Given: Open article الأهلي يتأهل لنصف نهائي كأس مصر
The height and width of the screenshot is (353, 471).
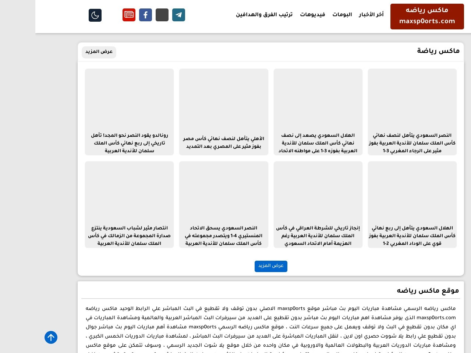Looking at the screenshot, I should pyautogui.click(x=224, y=143).
